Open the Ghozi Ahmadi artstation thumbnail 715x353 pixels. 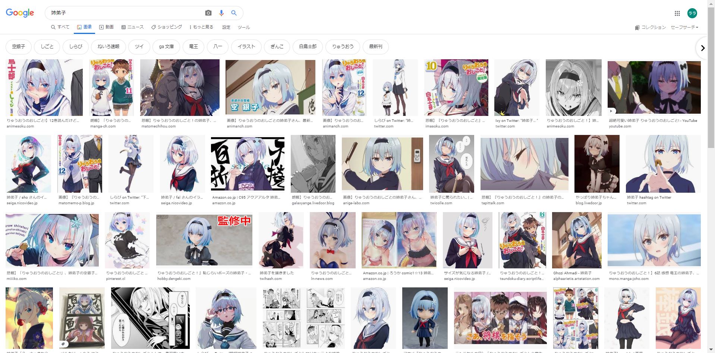(x=577, y=240)
